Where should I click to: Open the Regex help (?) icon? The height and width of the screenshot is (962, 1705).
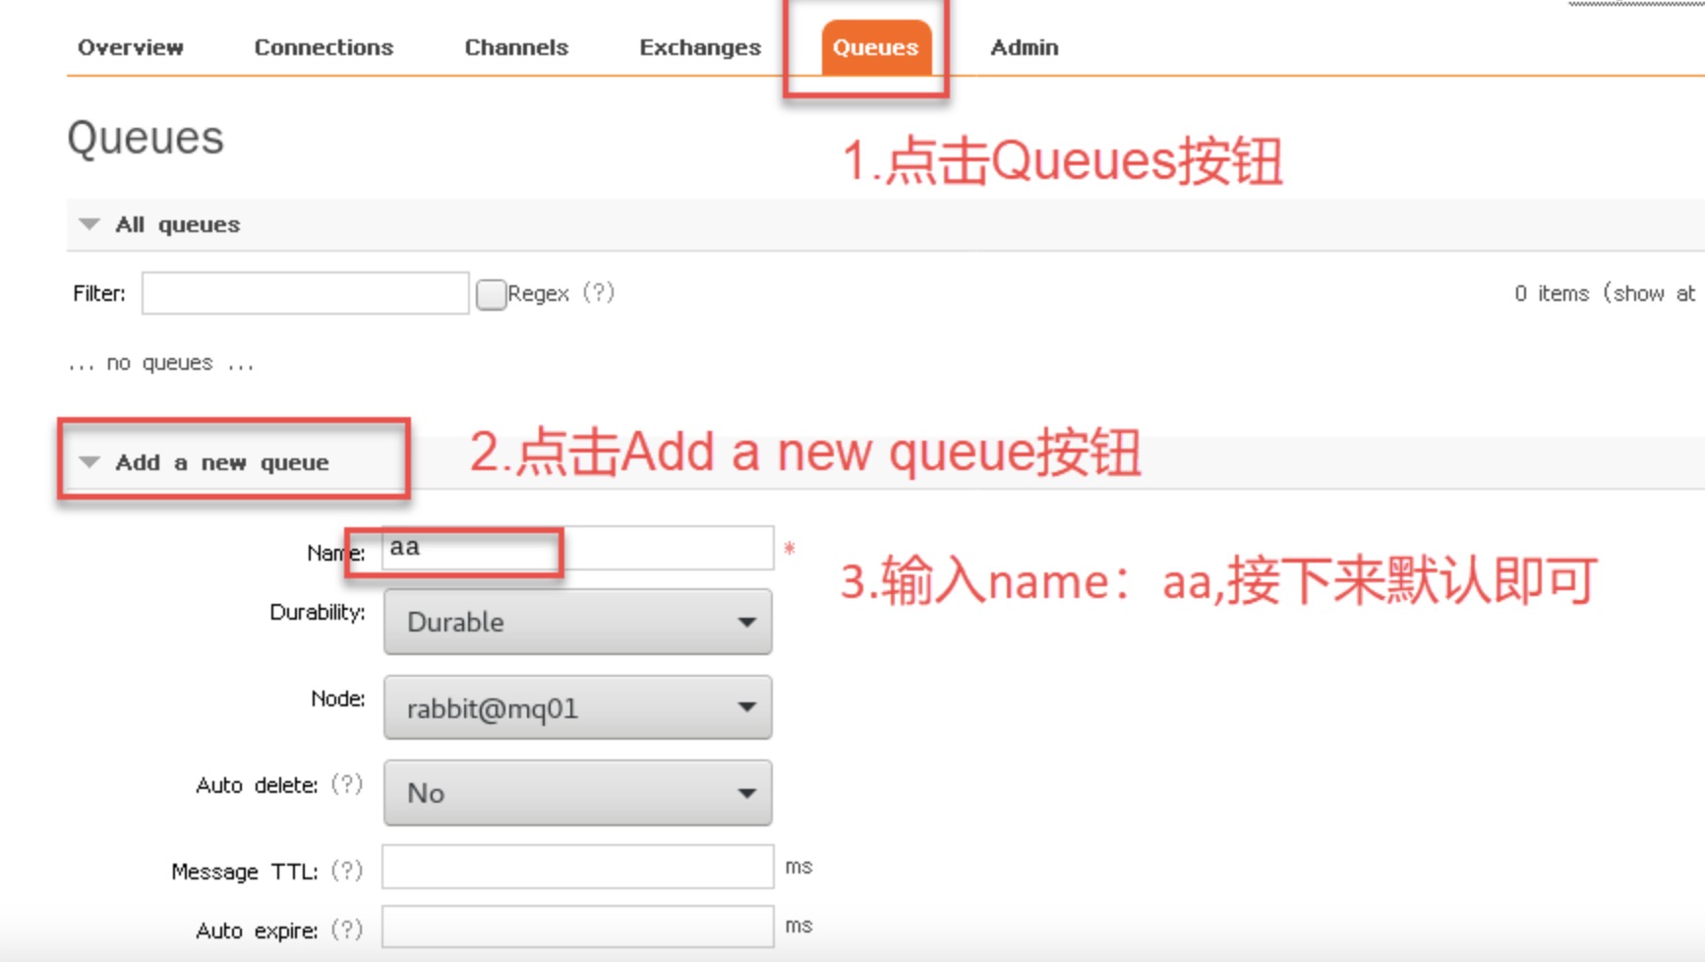pos(599,293)
